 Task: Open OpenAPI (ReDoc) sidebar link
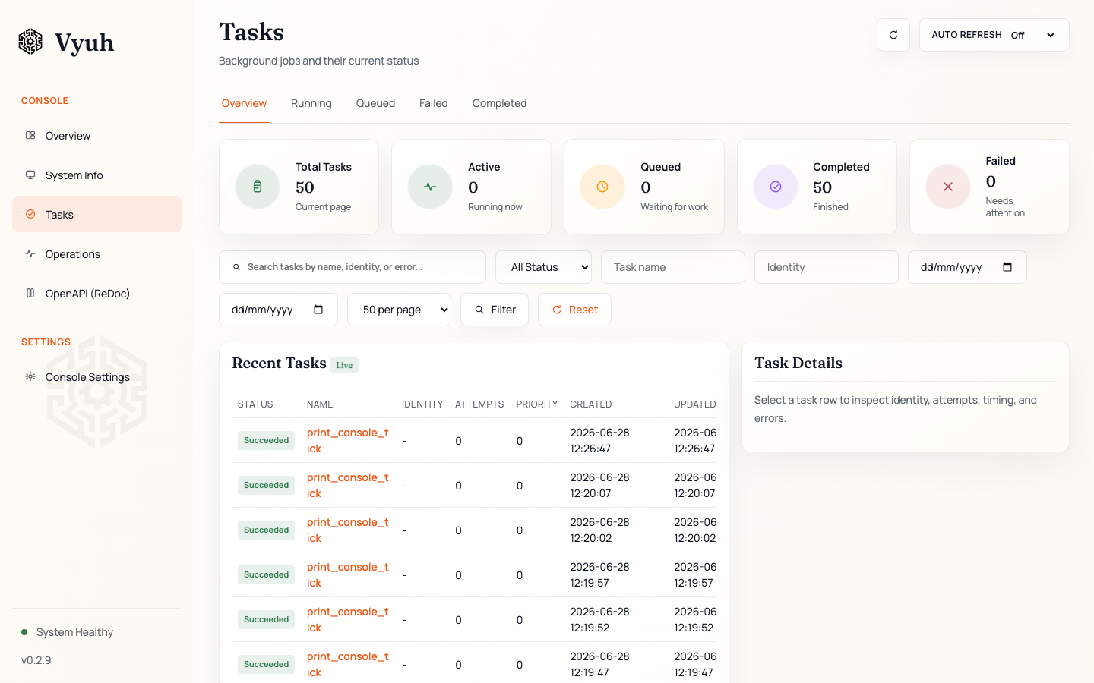(96, 294)
